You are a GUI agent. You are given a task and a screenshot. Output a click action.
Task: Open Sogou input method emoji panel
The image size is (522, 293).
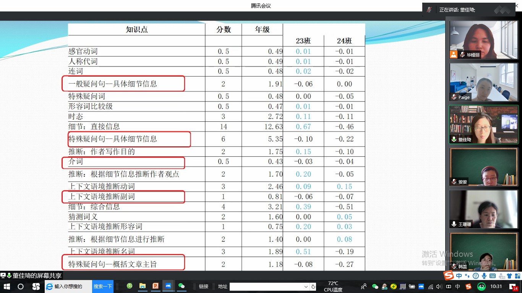[x=476, y=276]
